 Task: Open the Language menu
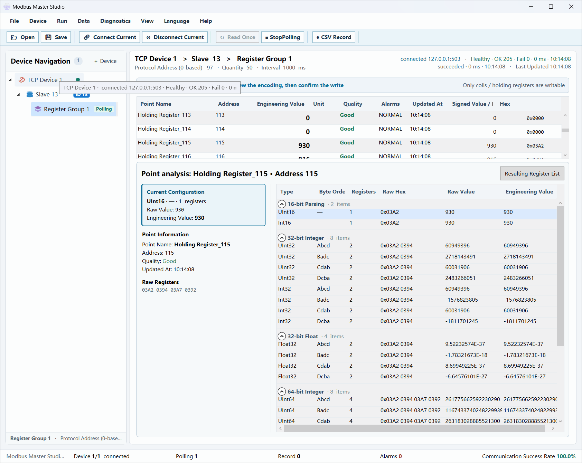tap(177, 21)
